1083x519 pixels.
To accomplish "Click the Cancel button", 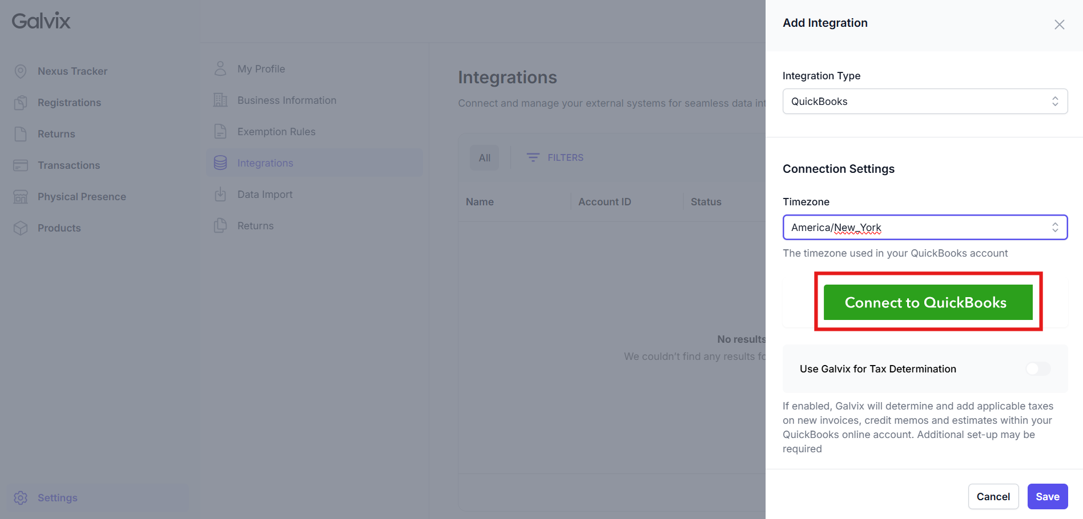I will coord(993,497).
